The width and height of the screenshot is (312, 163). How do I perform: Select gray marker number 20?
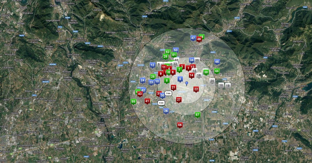point(212,81)
